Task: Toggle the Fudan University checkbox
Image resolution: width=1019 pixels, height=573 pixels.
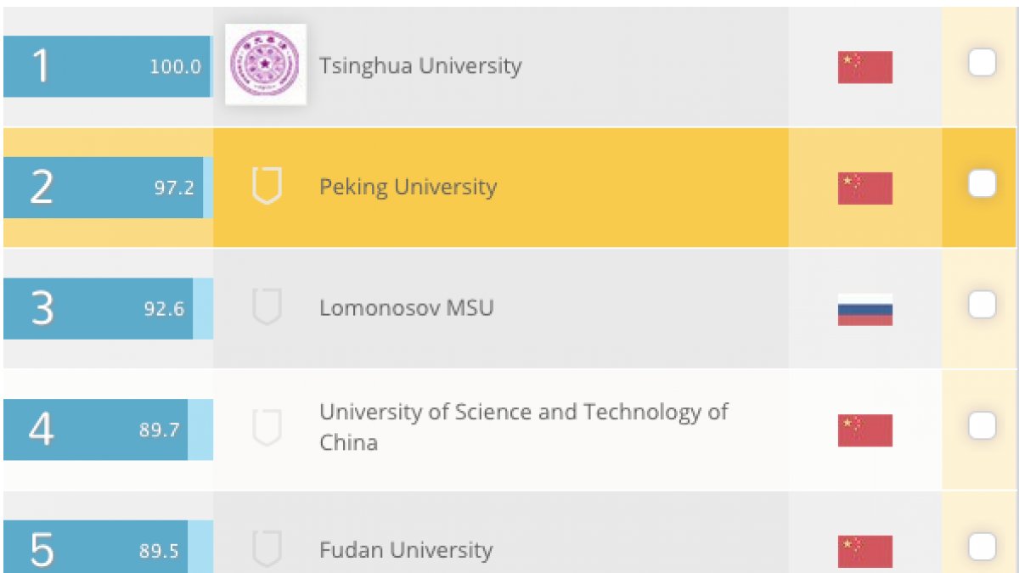Action: coord(982,547)
